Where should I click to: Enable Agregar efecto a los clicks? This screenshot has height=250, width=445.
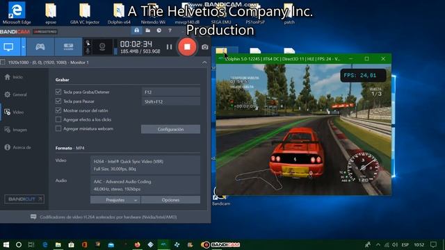pos(58,119)
